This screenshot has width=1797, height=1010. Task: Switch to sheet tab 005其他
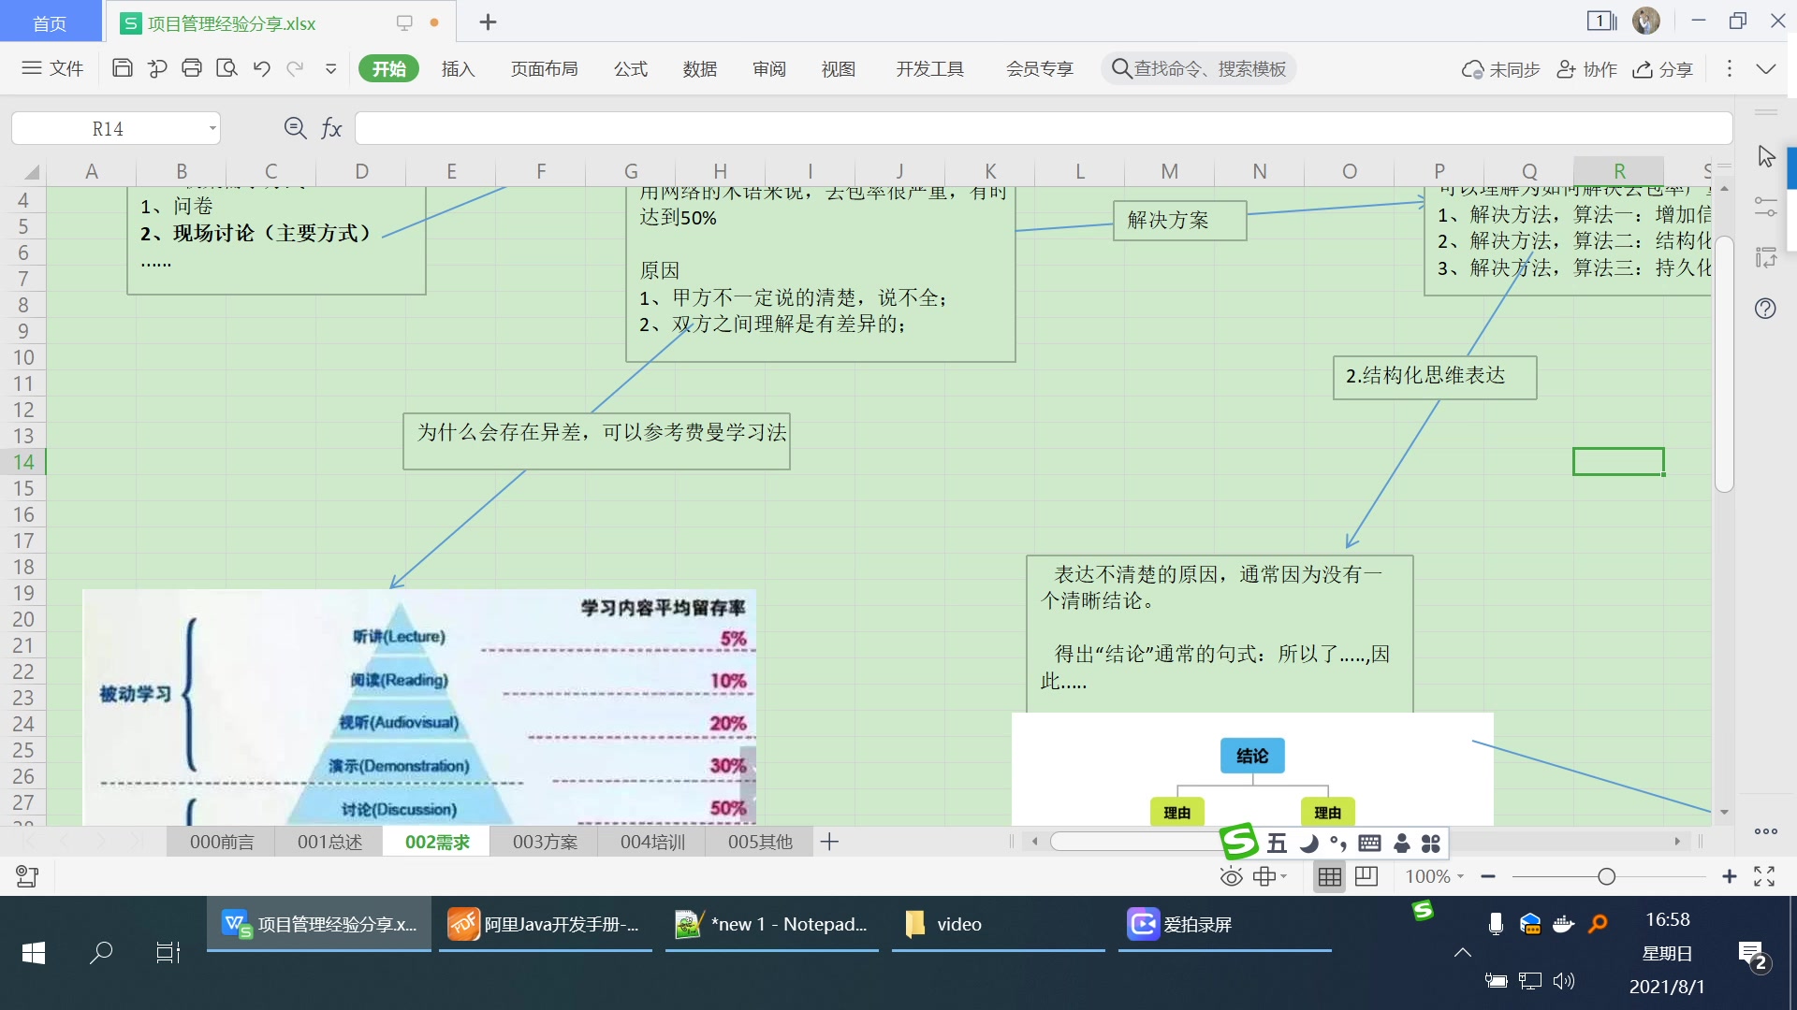[760, 842]
